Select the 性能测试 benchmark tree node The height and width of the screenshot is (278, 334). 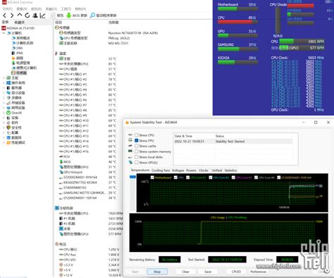click(x=16, y=143)
